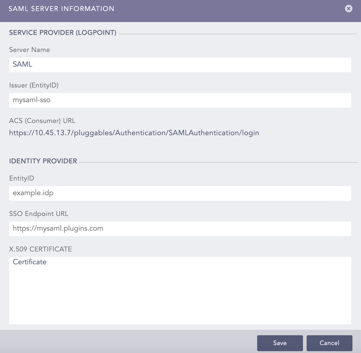Select the mysaml-sso issuer value
Viewport: 361px width, 353px height.
tap(31, 100)
